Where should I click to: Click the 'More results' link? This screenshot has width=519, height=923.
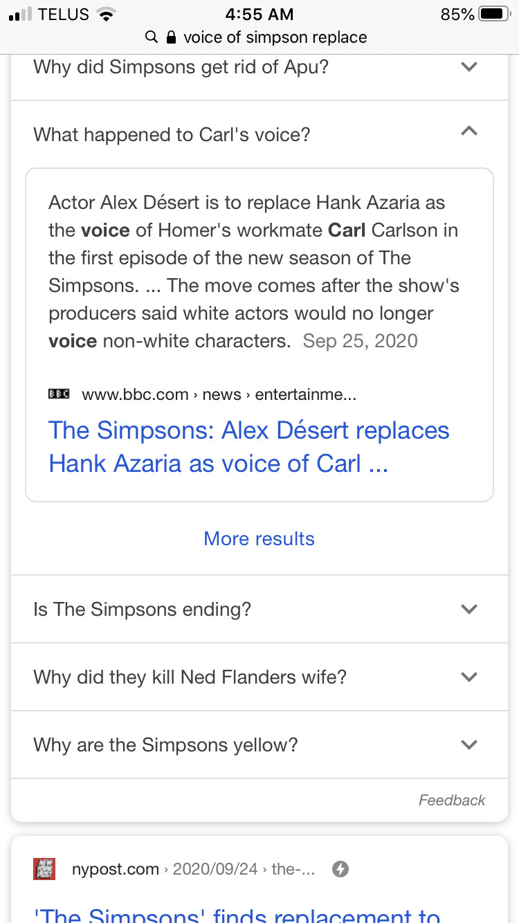pos(259,539)
